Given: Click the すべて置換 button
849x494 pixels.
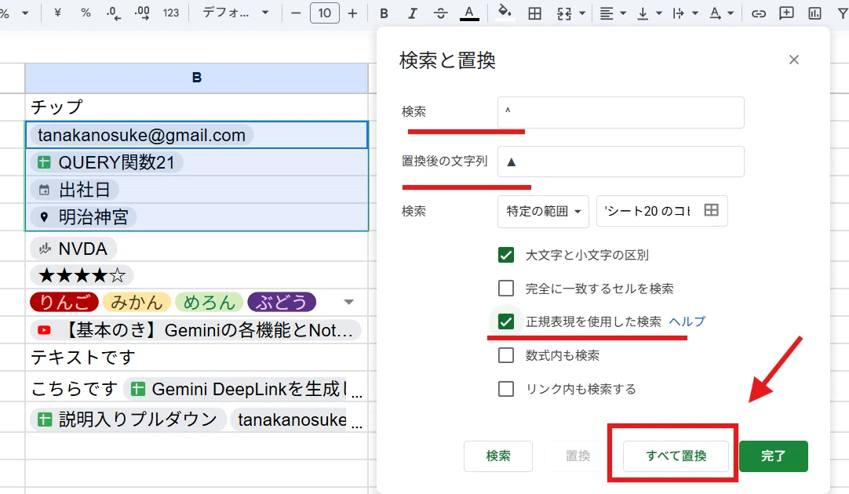Looking at the screenshot, I should 676,456.
